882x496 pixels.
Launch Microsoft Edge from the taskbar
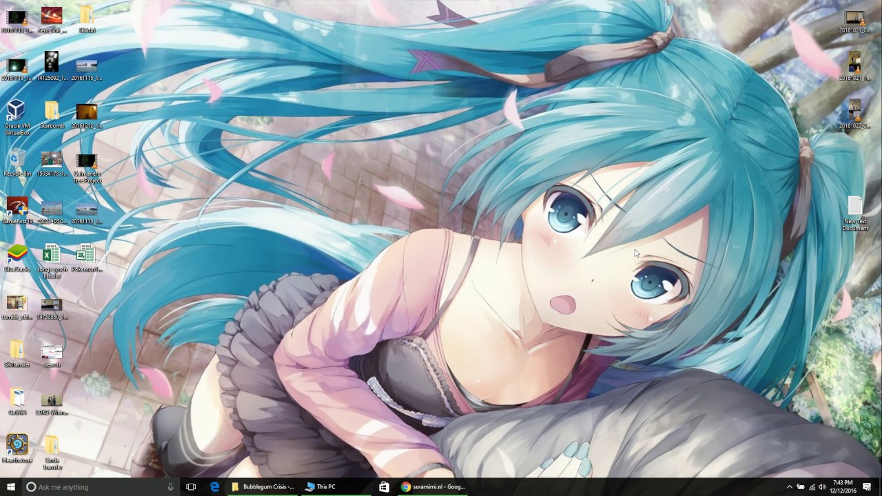[215, 486]
